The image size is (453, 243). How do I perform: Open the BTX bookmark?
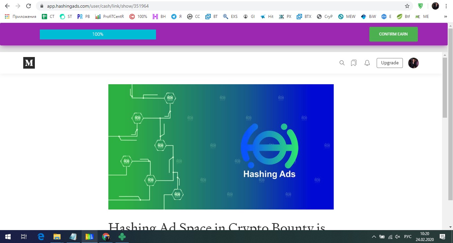pos(304,17)
